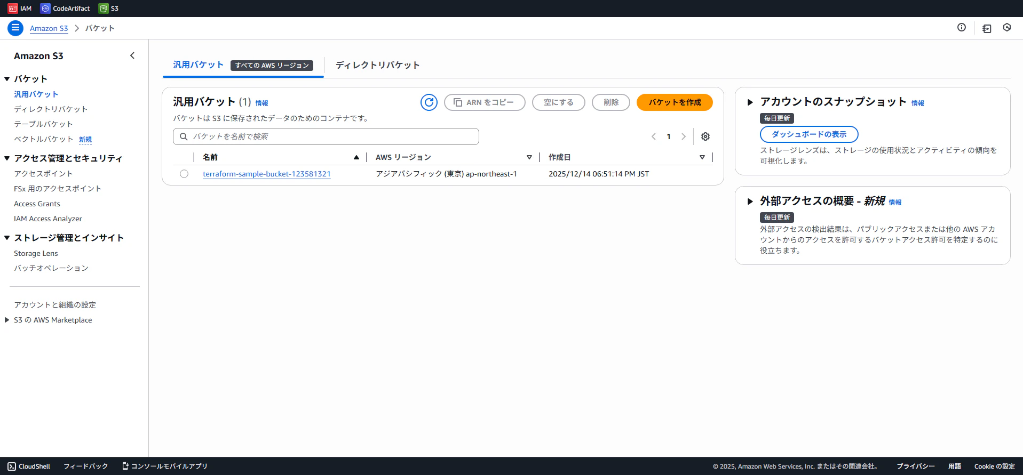
Task: Click フィードバック in footer
Action: 86,466
